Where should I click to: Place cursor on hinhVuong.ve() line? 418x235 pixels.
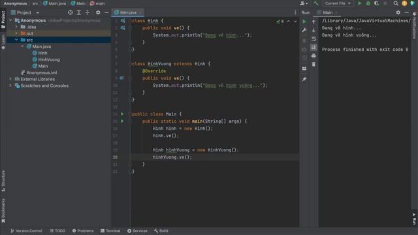point(172,157)
